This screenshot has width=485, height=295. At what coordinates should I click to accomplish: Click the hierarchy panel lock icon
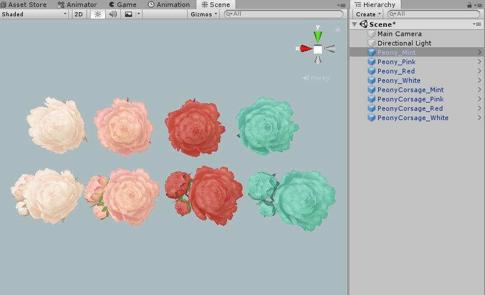click(470, 5)
